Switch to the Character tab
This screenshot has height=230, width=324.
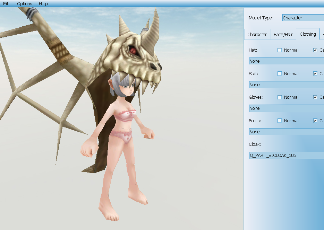pos(257,35)
